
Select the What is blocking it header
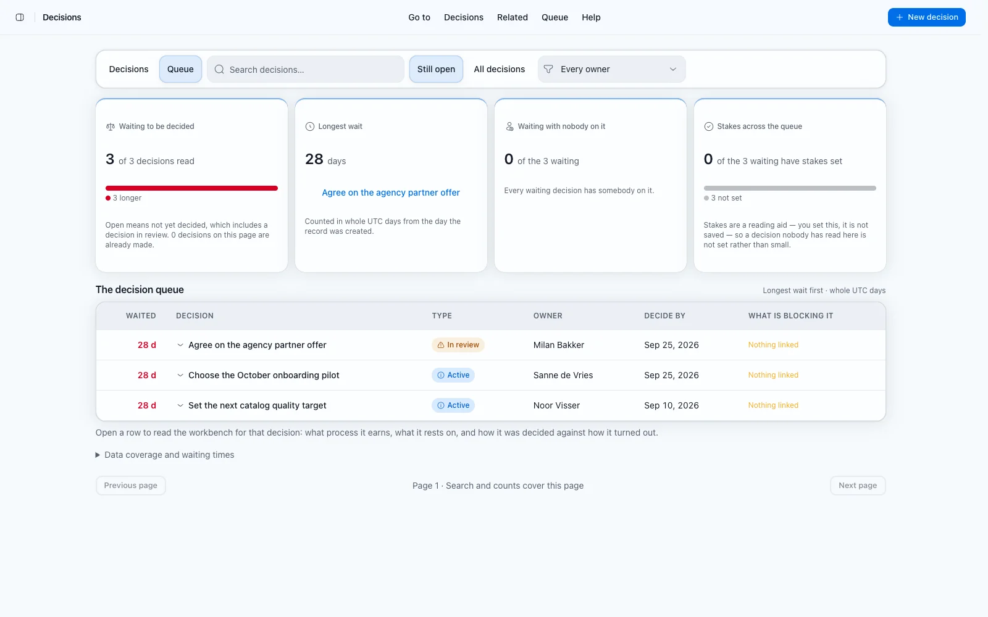pos(790,316)
